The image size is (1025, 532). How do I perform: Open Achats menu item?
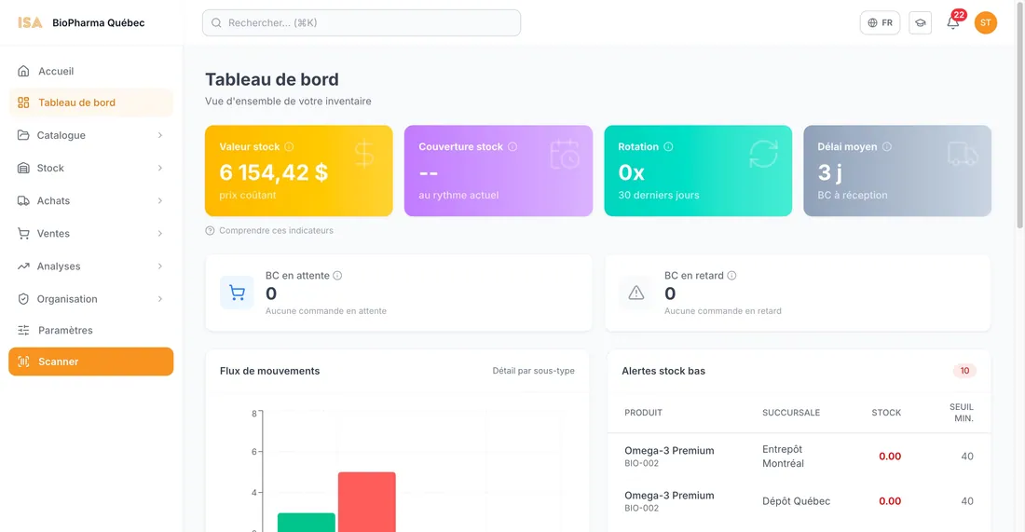pyautogui.click(x=91, y=200)
